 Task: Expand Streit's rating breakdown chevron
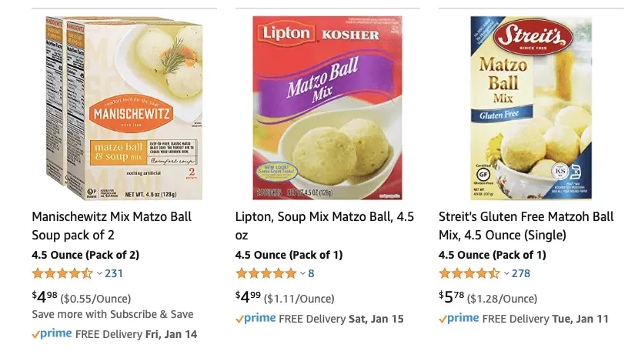click(506, 273)
